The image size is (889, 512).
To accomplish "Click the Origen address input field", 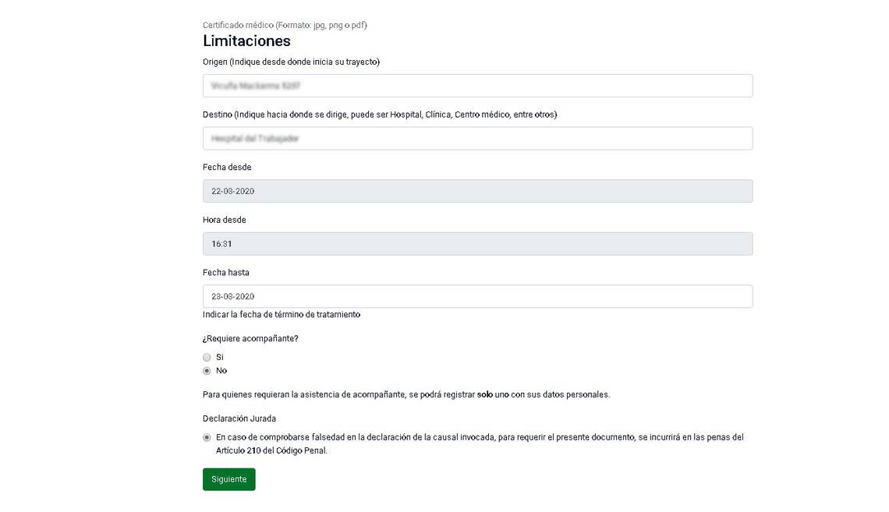I will point(477,86).
